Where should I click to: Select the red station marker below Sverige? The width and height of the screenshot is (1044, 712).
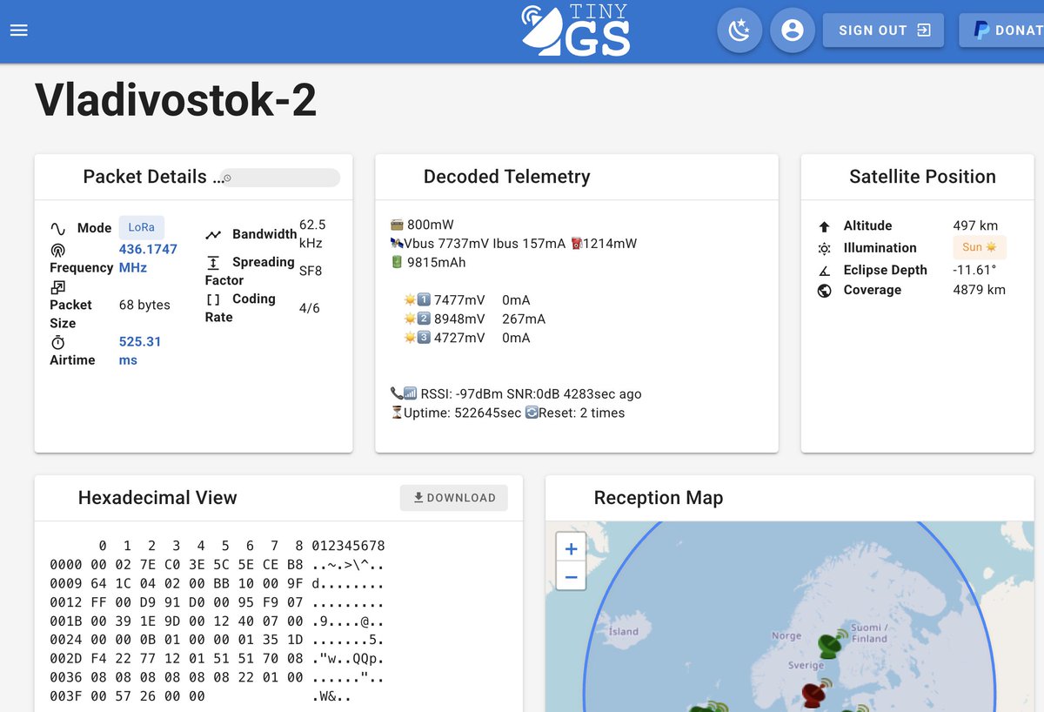pyautogui.click(x=816, y=694)
